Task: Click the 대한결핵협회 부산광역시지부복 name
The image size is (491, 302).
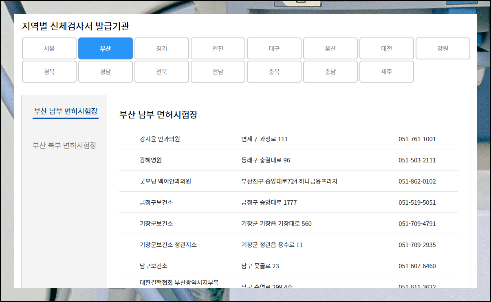Action: (179, 282)
